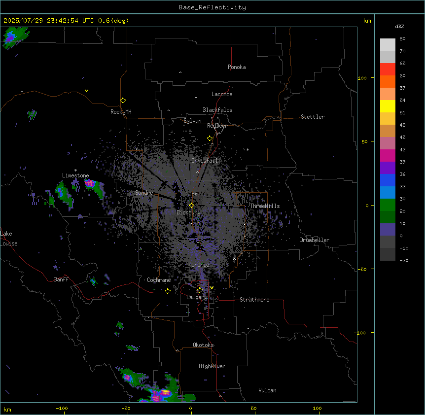The image size is (425, 415).
Task: Pick the 70-80 dBZ light gray swatch
Action: tap(388, 45)
